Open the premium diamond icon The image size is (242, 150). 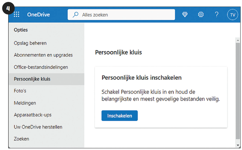(185, 14)
